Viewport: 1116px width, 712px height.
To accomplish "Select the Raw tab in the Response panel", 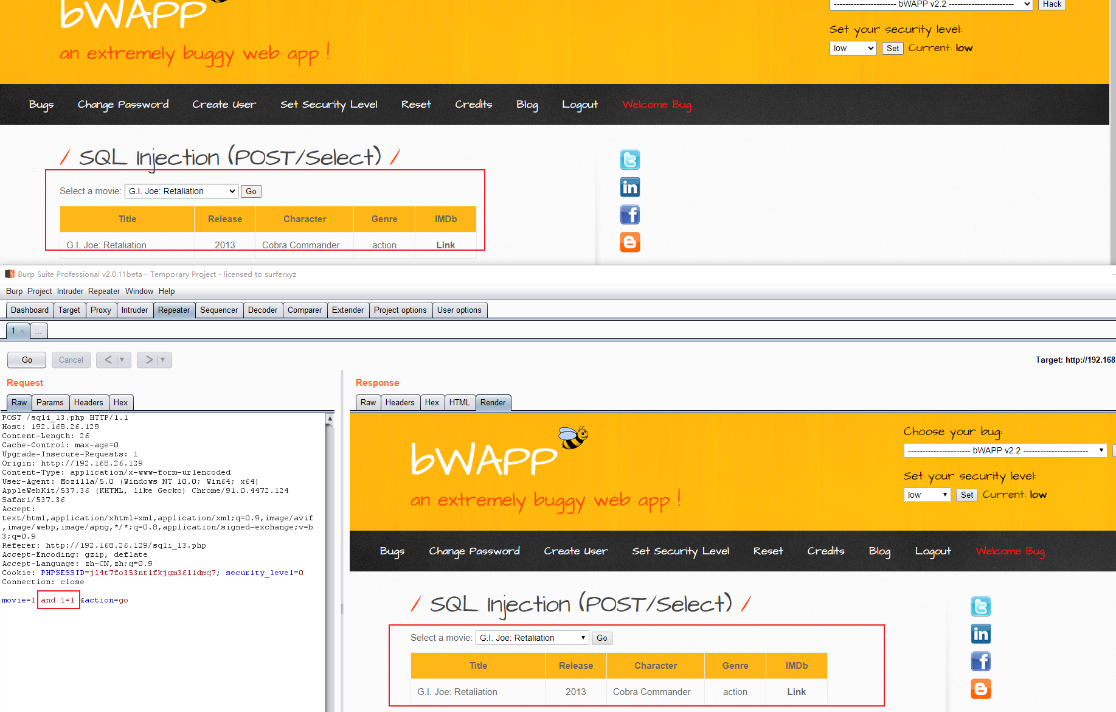I will (368, 402).
